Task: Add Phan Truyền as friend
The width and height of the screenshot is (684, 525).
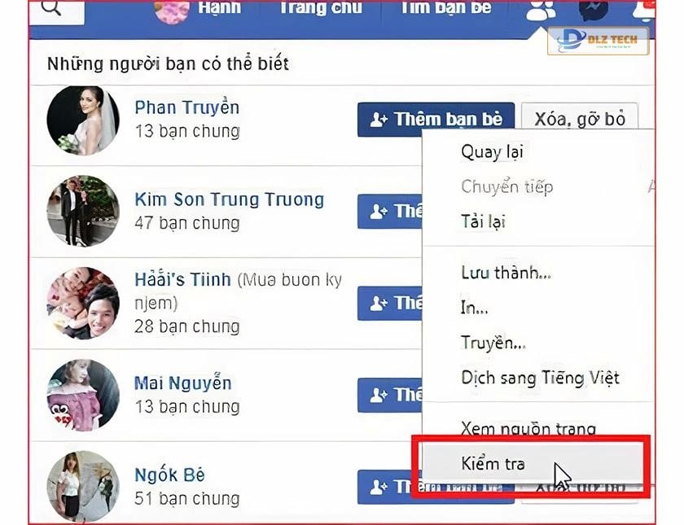Action: 436,120
